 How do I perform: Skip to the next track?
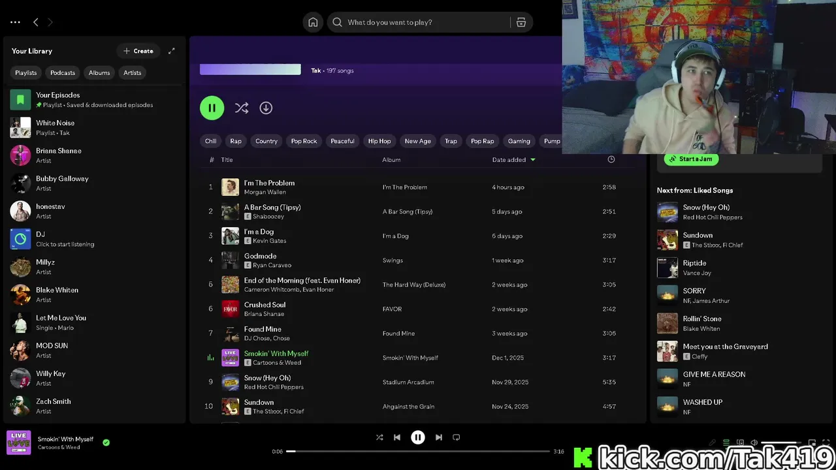439,437
